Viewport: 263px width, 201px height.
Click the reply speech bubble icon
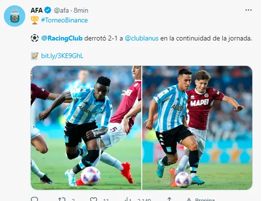click(x=35, y=199)
